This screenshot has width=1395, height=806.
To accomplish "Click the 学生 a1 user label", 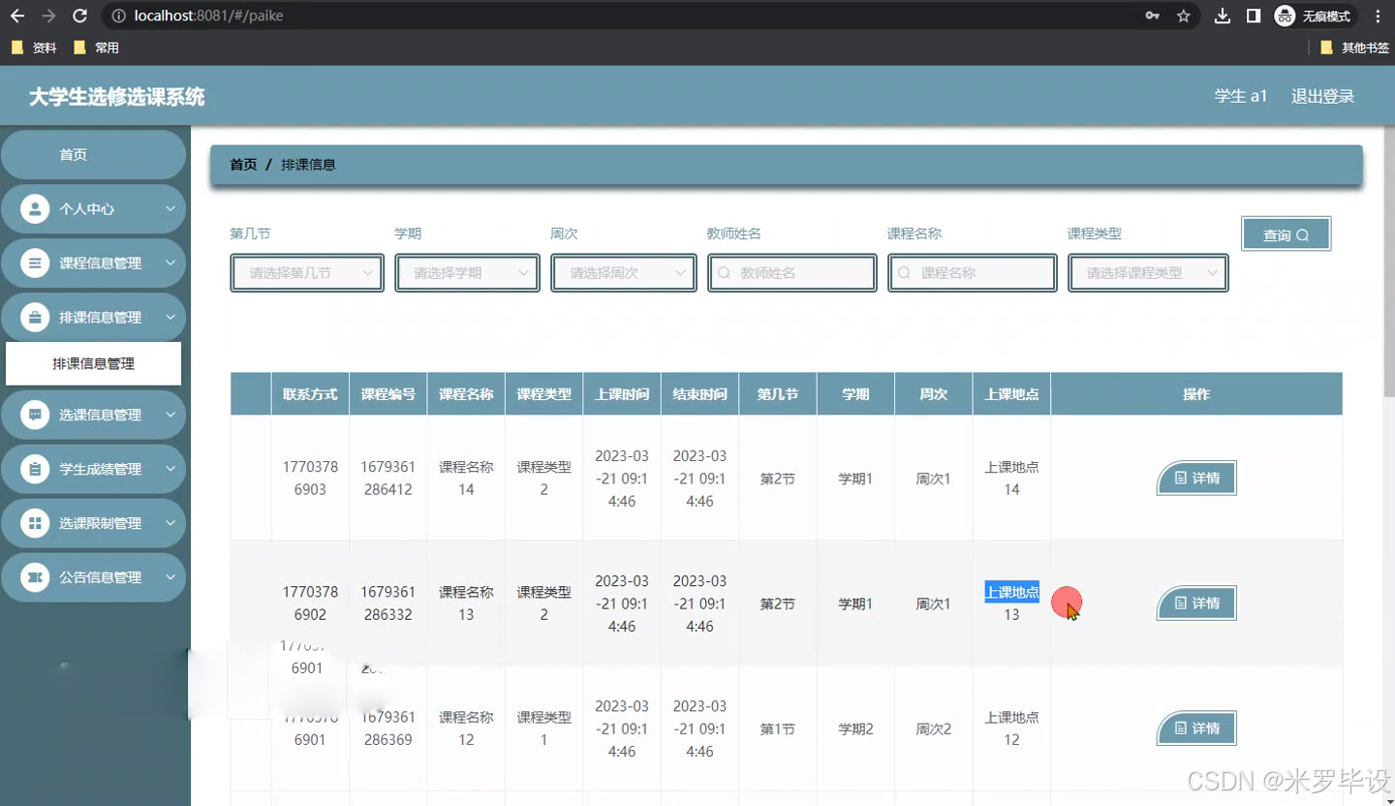I will tap(1241, 96).
